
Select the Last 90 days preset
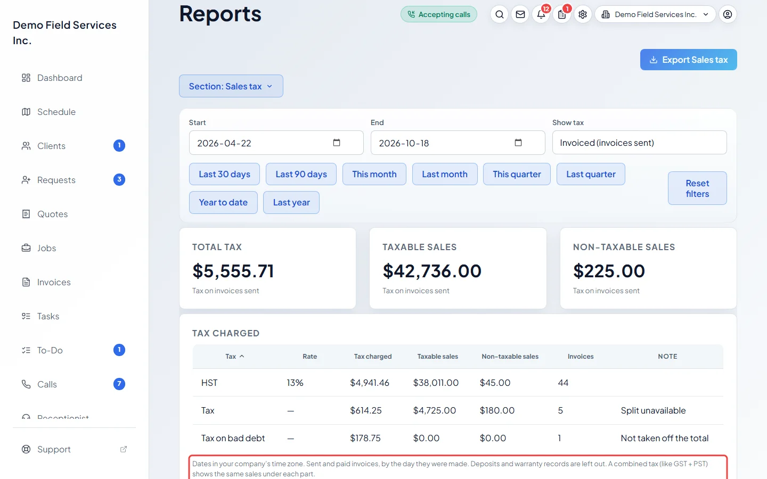click(301, 174)
